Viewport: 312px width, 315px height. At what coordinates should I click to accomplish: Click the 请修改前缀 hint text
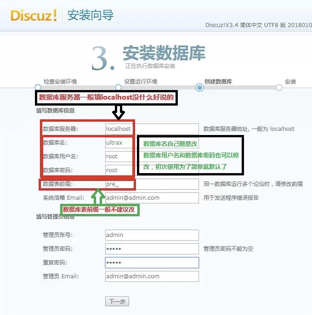(289, 184)
